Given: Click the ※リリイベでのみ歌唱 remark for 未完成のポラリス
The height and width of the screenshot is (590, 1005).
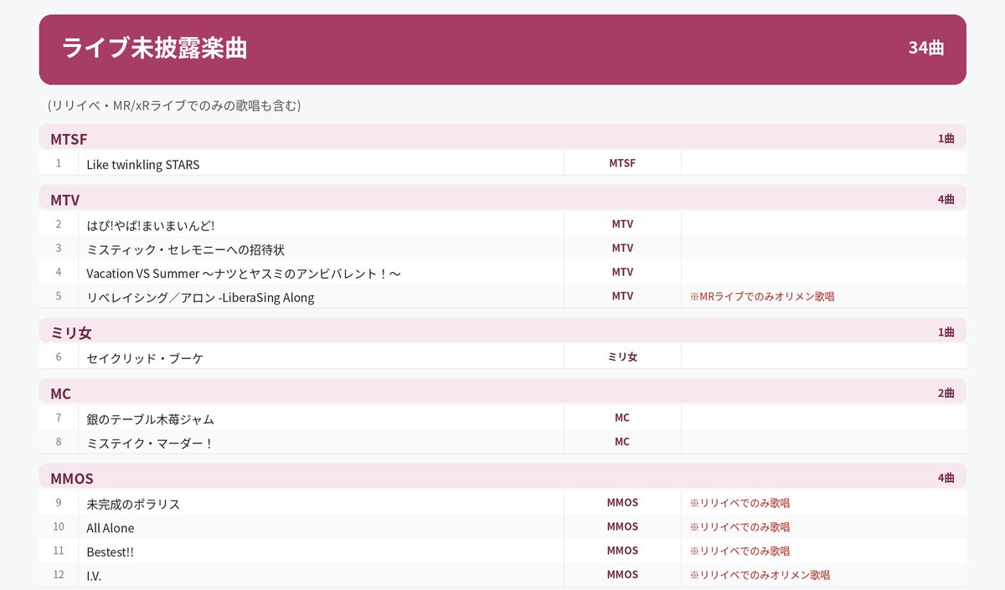Looking at the screenshot, I should (740, 503).
